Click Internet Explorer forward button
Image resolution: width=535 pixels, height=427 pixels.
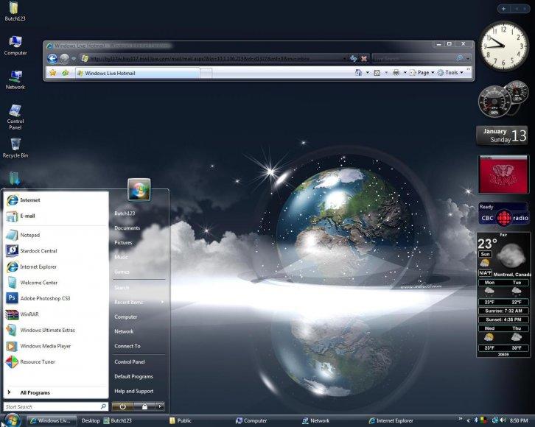pyautogui.click(x=65, y=59)
